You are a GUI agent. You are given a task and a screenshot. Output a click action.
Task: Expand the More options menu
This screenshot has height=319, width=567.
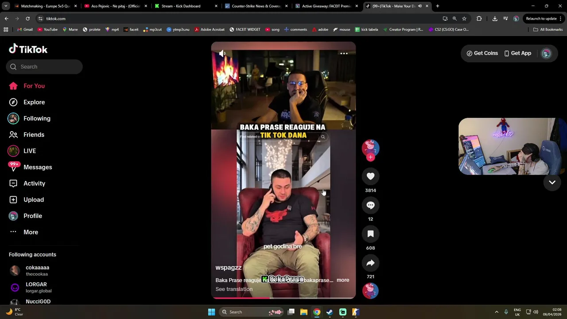coord(23,232)
